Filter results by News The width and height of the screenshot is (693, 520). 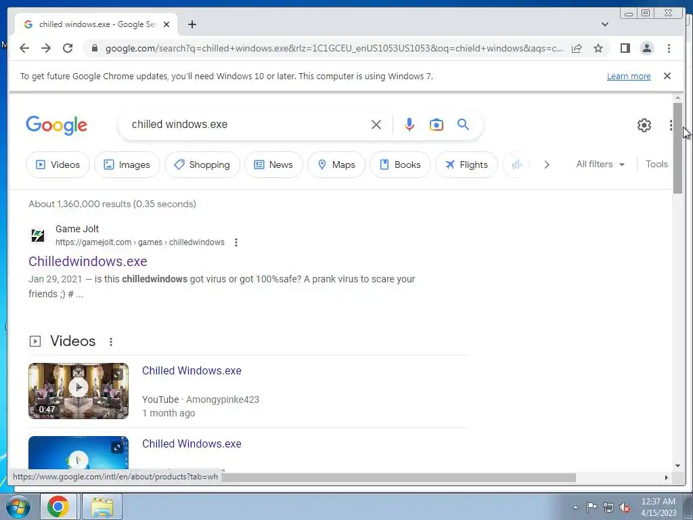273,165
